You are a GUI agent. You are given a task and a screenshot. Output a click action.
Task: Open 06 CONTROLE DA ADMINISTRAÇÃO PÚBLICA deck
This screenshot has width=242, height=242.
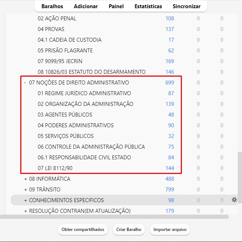pos(91,146)
